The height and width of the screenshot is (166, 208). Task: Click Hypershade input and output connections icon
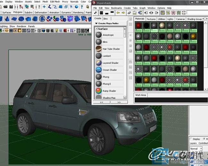151,13
